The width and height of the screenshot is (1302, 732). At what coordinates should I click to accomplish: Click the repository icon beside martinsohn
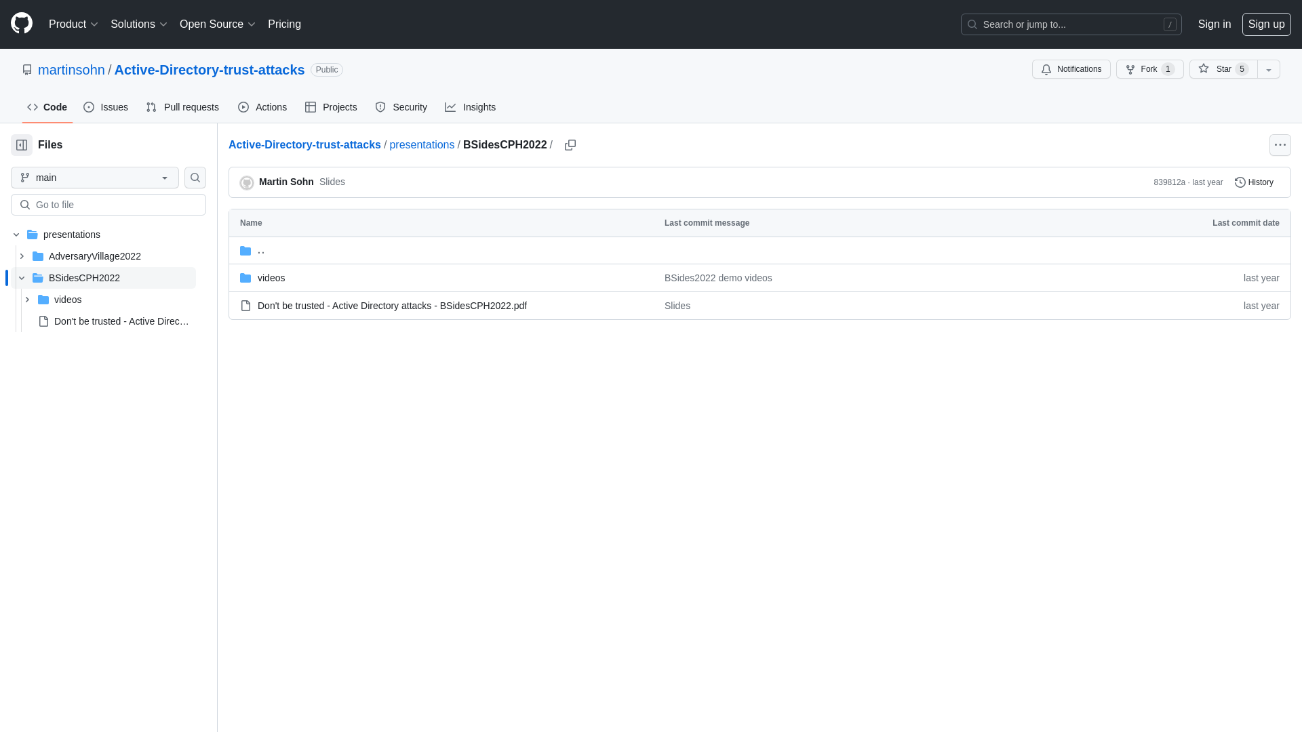27,70
